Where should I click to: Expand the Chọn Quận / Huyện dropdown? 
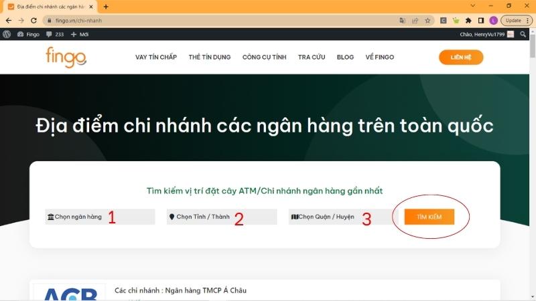pos(343,217)
